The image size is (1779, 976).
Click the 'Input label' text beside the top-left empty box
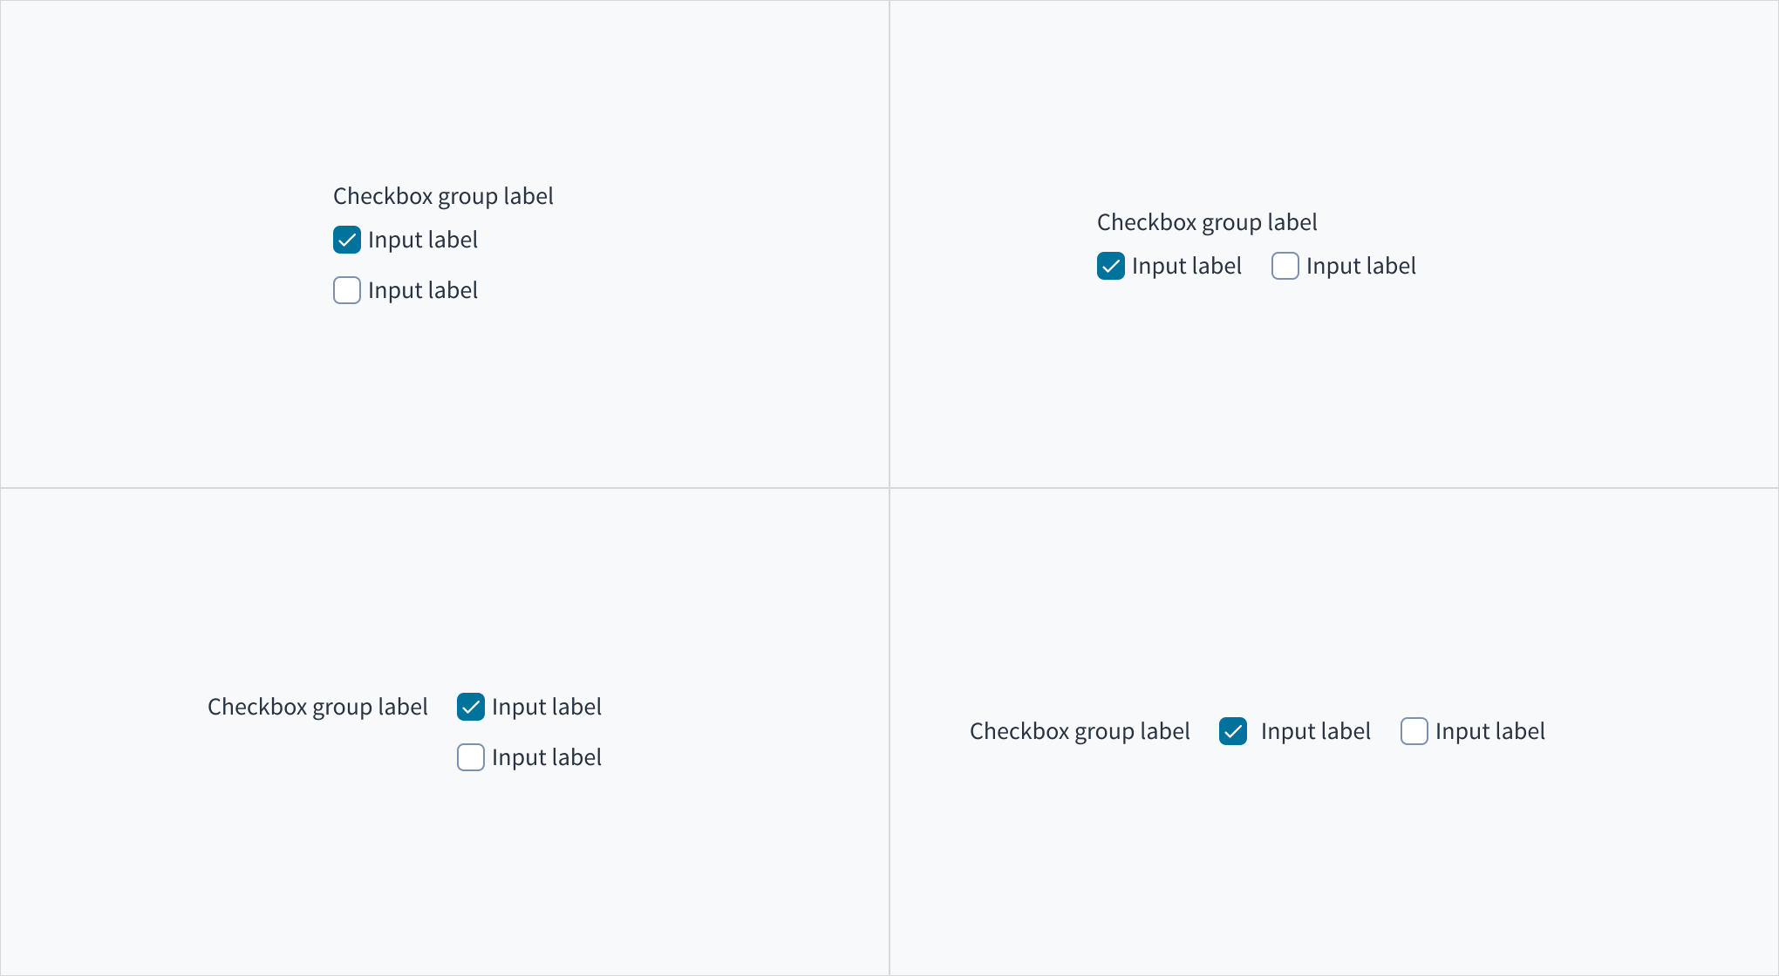click(x=423, y=290)
